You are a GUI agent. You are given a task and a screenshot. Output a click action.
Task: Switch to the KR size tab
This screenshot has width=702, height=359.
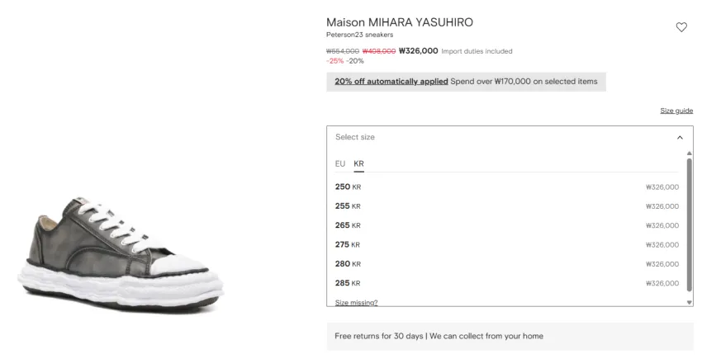[x=358, y=164]
